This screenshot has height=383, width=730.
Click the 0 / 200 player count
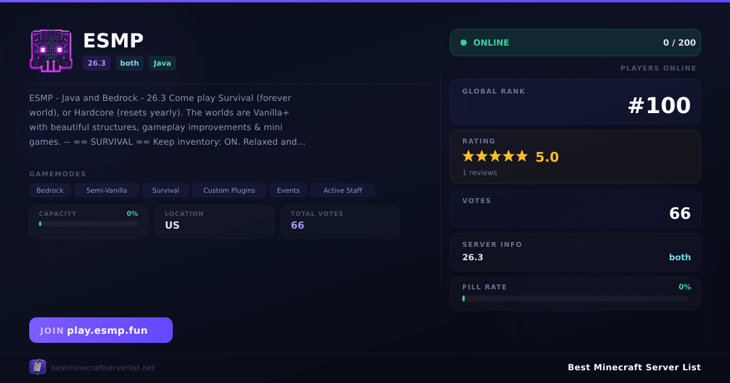click(x=680, y=43)
